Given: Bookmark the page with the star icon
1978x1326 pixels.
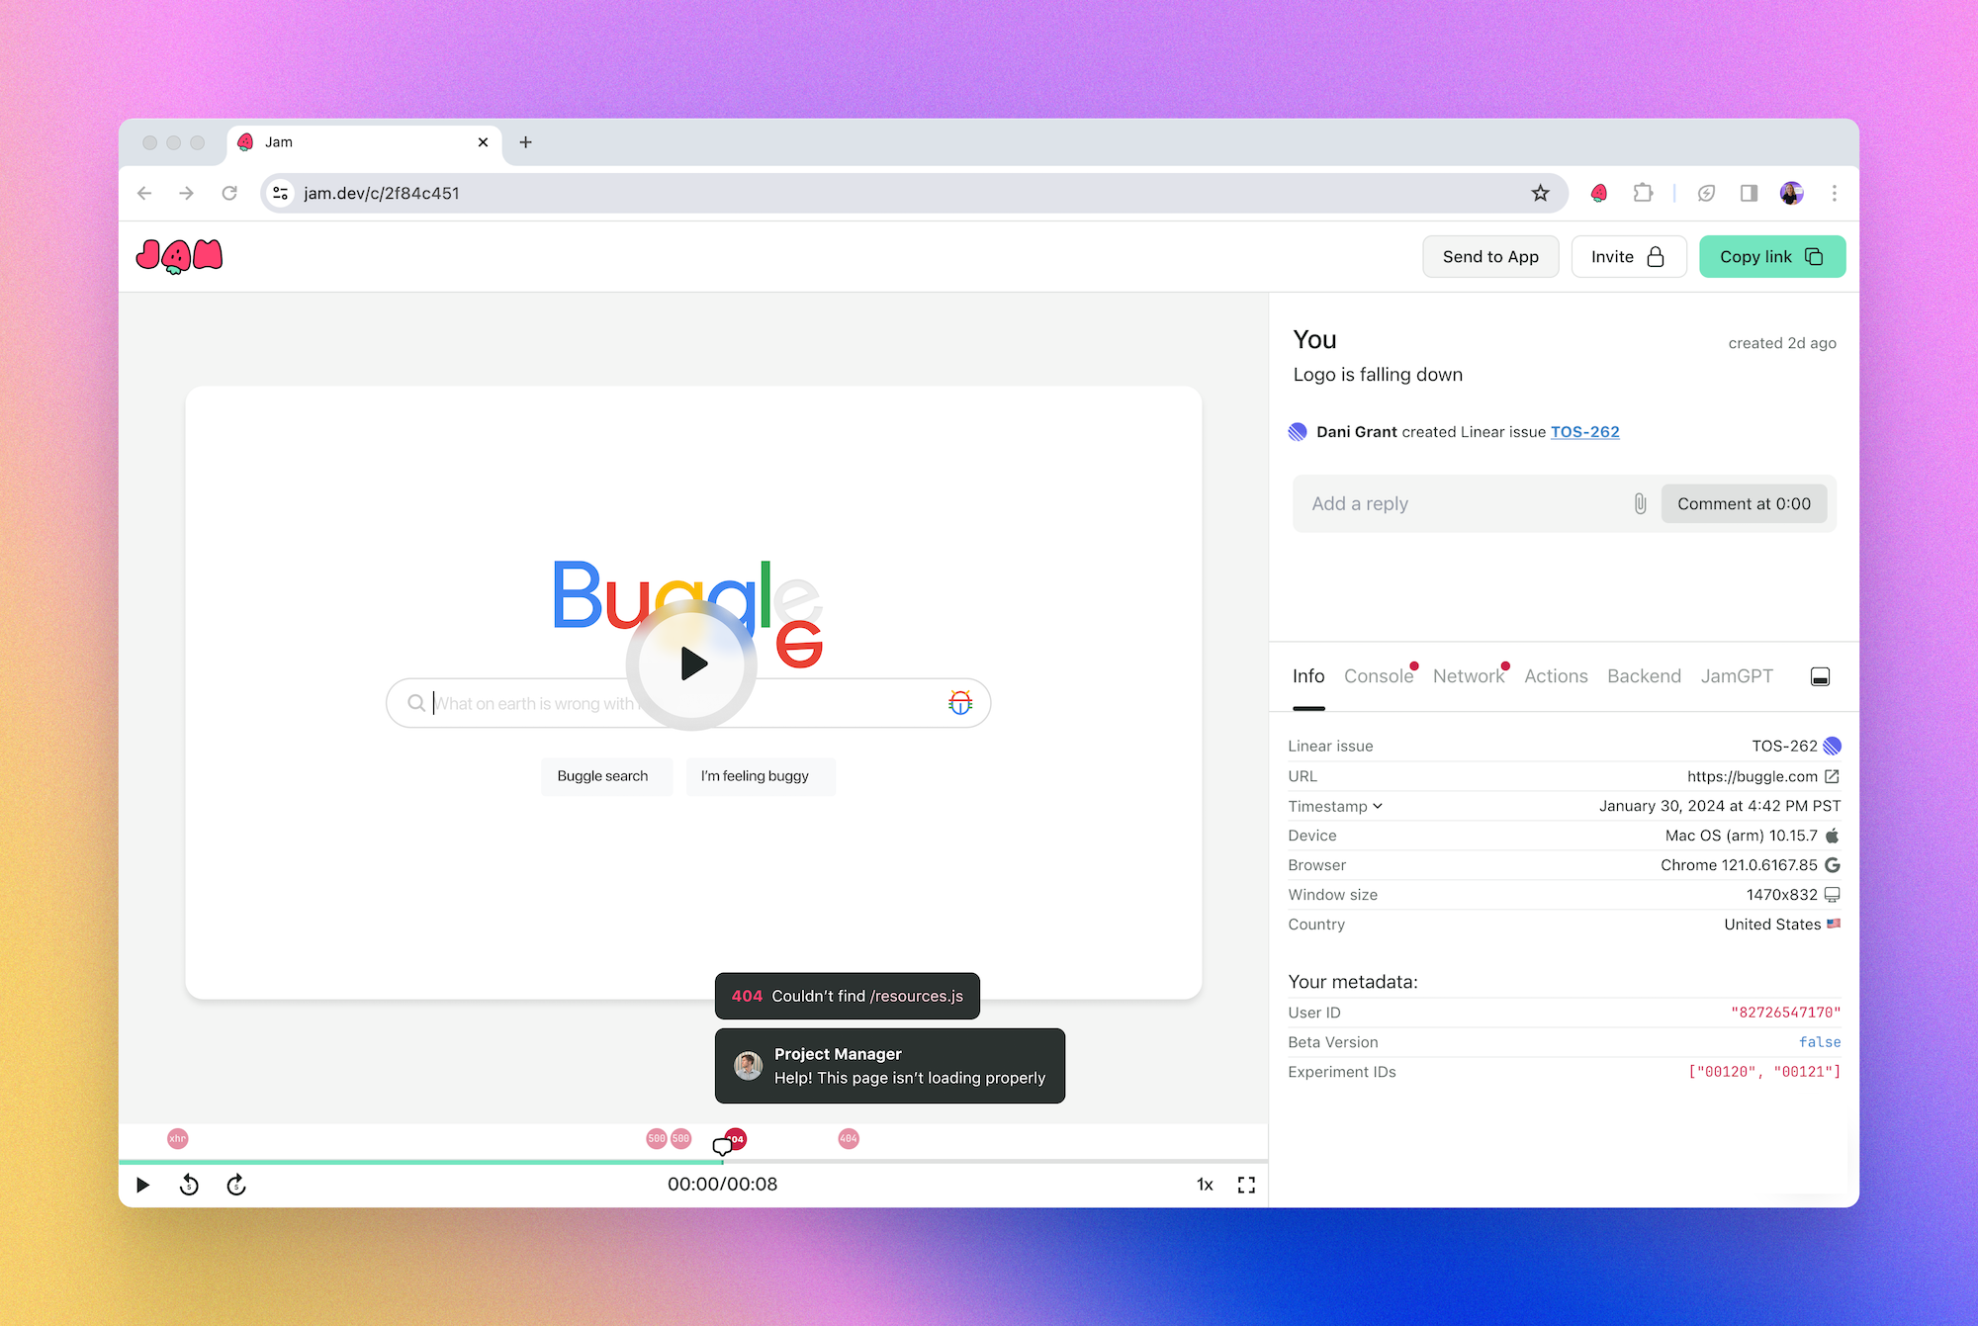Looking at the screenshot, I should point(1540,193).
